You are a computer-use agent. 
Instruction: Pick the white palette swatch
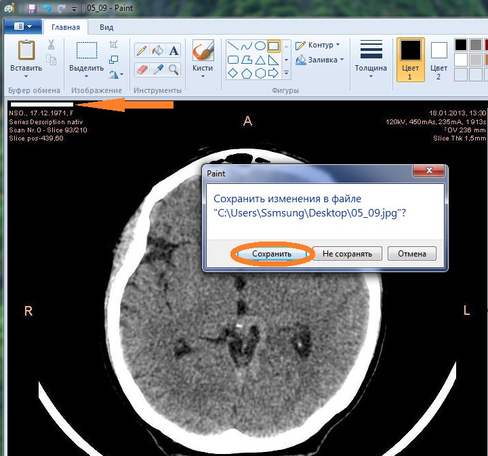pos(461,60)
